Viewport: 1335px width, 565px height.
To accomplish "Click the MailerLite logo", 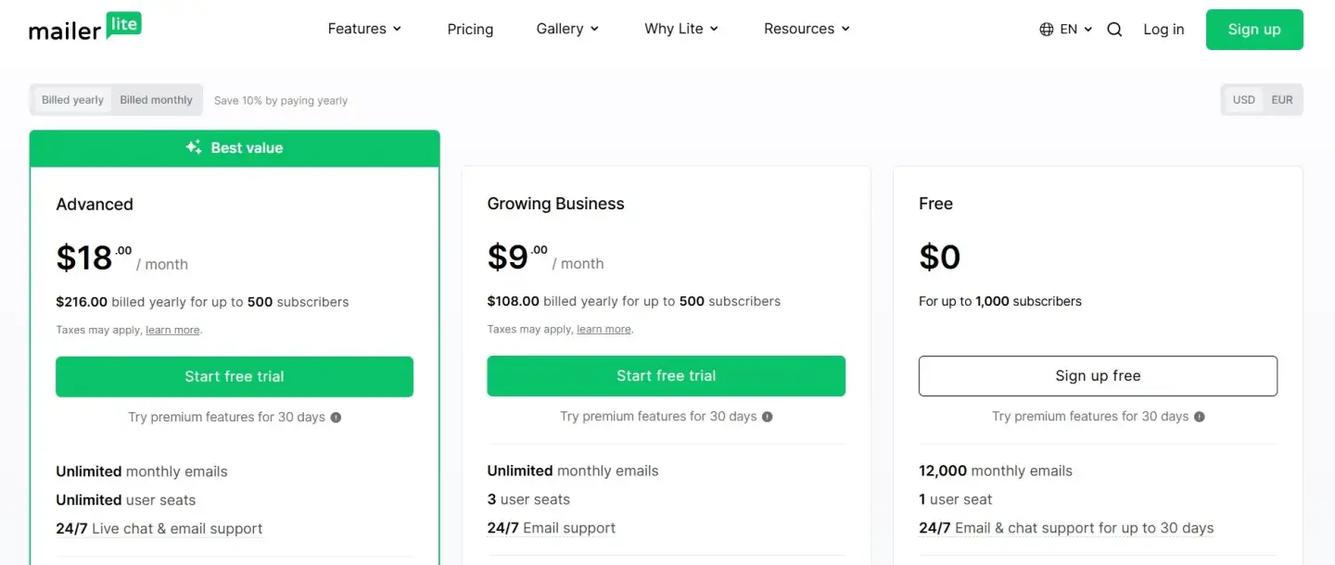I will point(85,28).
